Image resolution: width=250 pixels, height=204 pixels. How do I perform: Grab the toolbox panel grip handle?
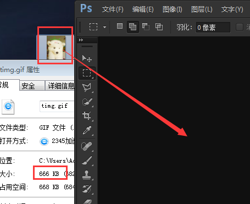click(x=87, y=47)
